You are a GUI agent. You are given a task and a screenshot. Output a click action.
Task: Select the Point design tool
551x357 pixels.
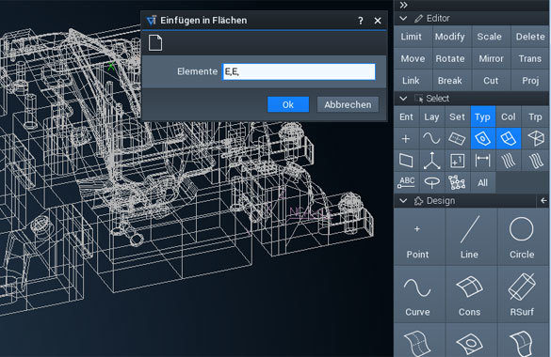419,237
